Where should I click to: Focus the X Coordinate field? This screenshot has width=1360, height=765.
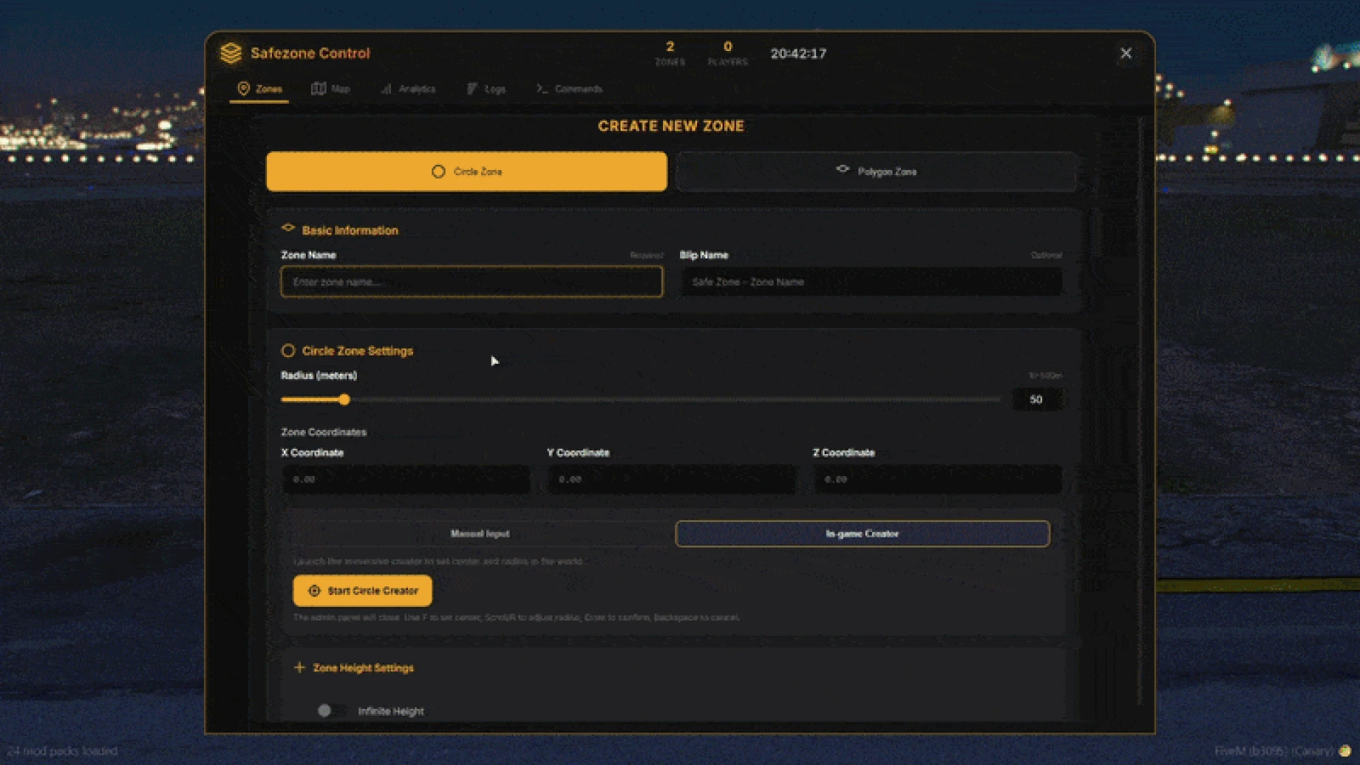[x=406, y=480]
